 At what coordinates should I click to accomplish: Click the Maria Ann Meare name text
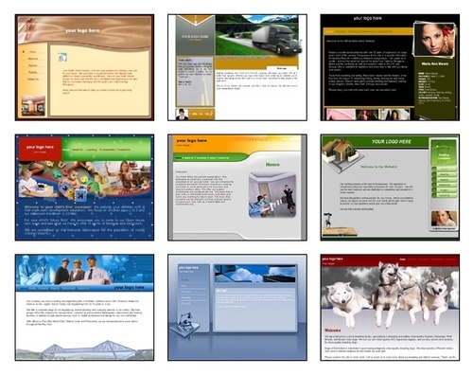435,63
